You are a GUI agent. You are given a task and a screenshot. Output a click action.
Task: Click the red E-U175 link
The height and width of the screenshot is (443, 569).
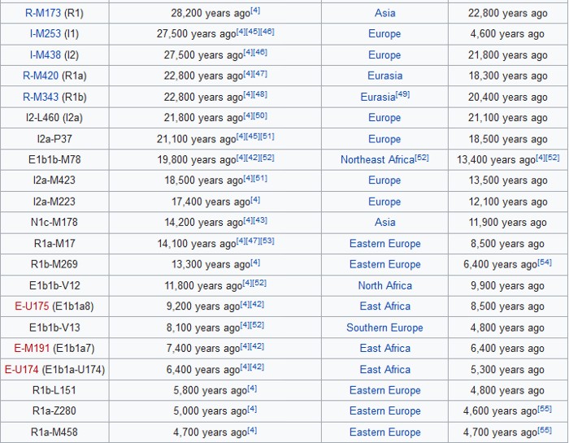coord(33,306)
